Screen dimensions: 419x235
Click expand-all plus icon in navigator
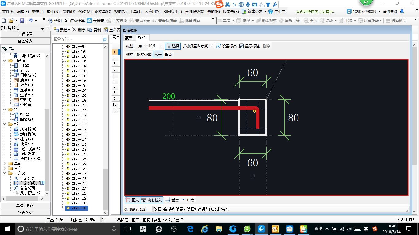(x=5, y=48)
